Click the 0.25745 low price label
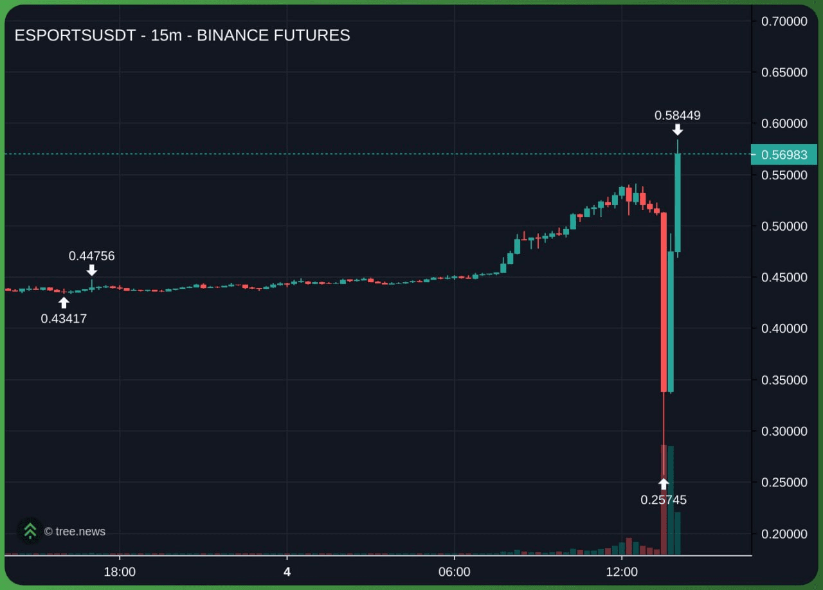823x590 pixels. coord(664,500)
